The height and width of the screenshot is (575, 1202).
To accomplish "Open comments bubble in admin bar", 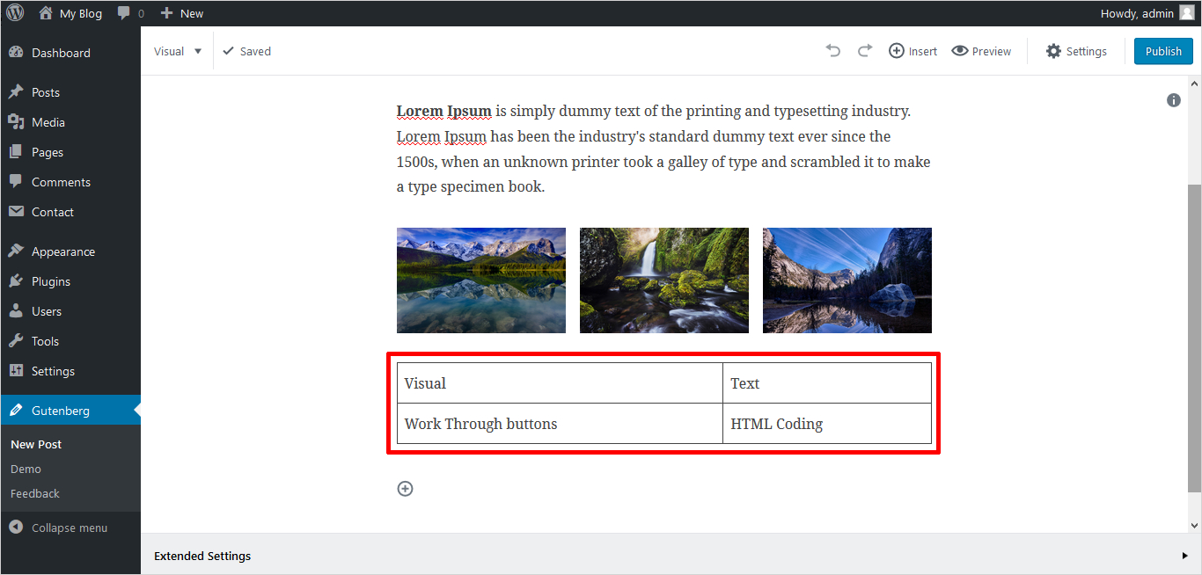I will 130,13.
